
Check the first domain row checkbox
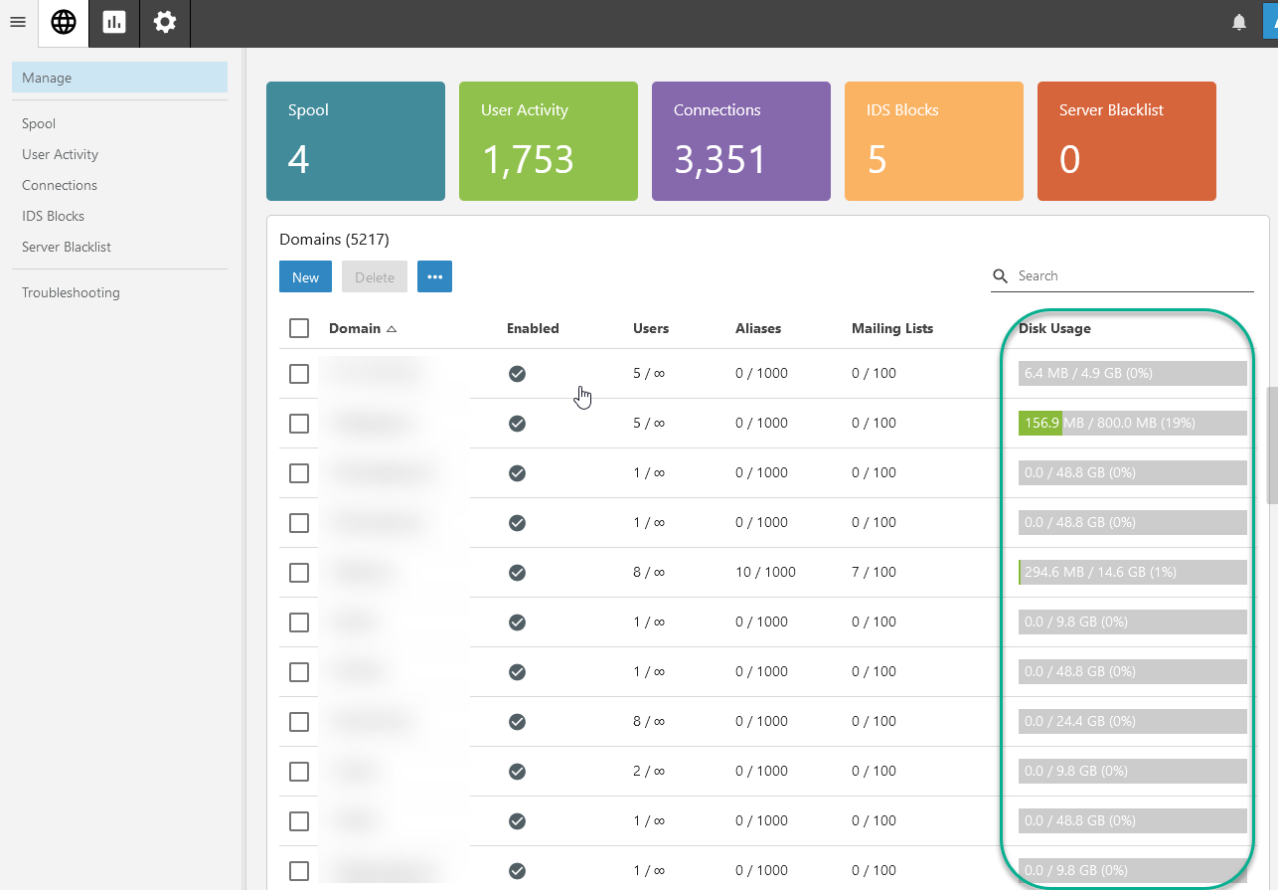(299, 374)
